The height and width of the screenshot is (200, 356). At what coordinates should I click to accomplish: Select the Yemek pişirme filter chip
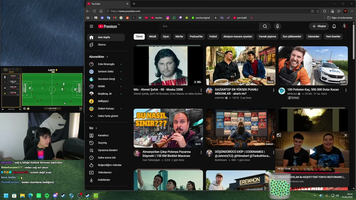pyautogui.click(x=268, y=37)
